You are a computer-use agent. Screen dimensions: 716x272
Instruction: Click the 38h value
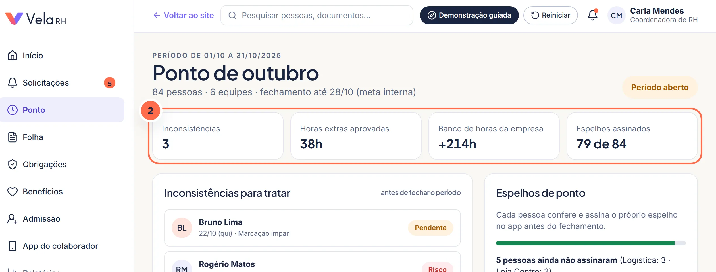click(x=311, y=144)
